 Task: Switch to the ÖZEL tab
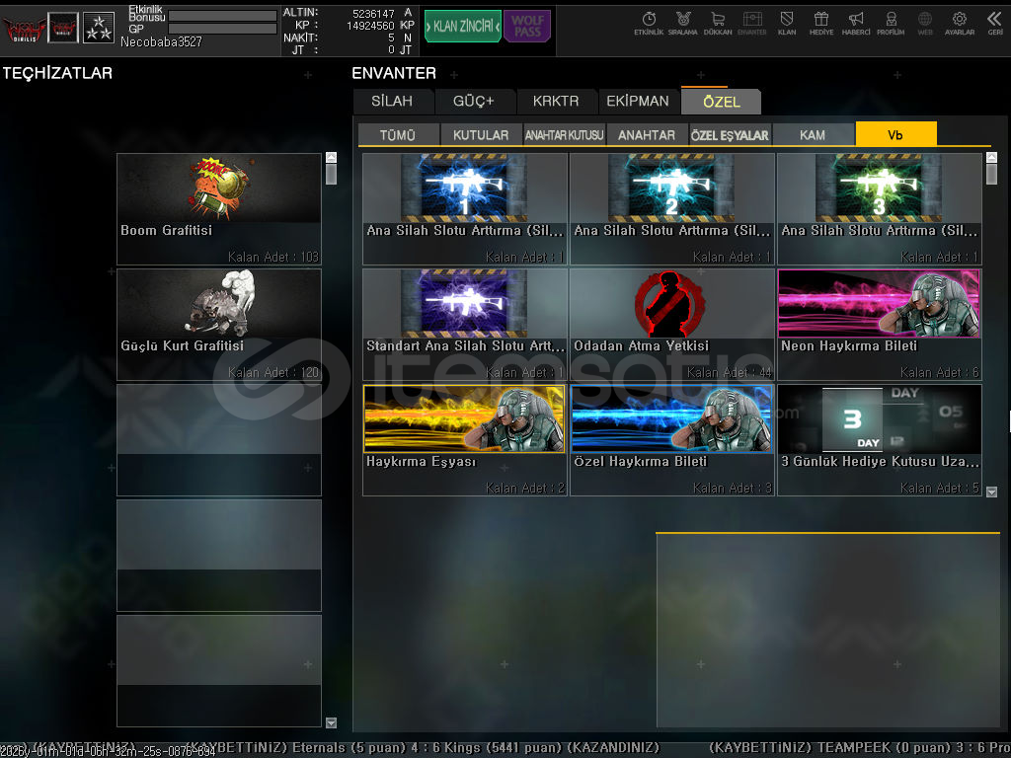click(x=722, y=102)
